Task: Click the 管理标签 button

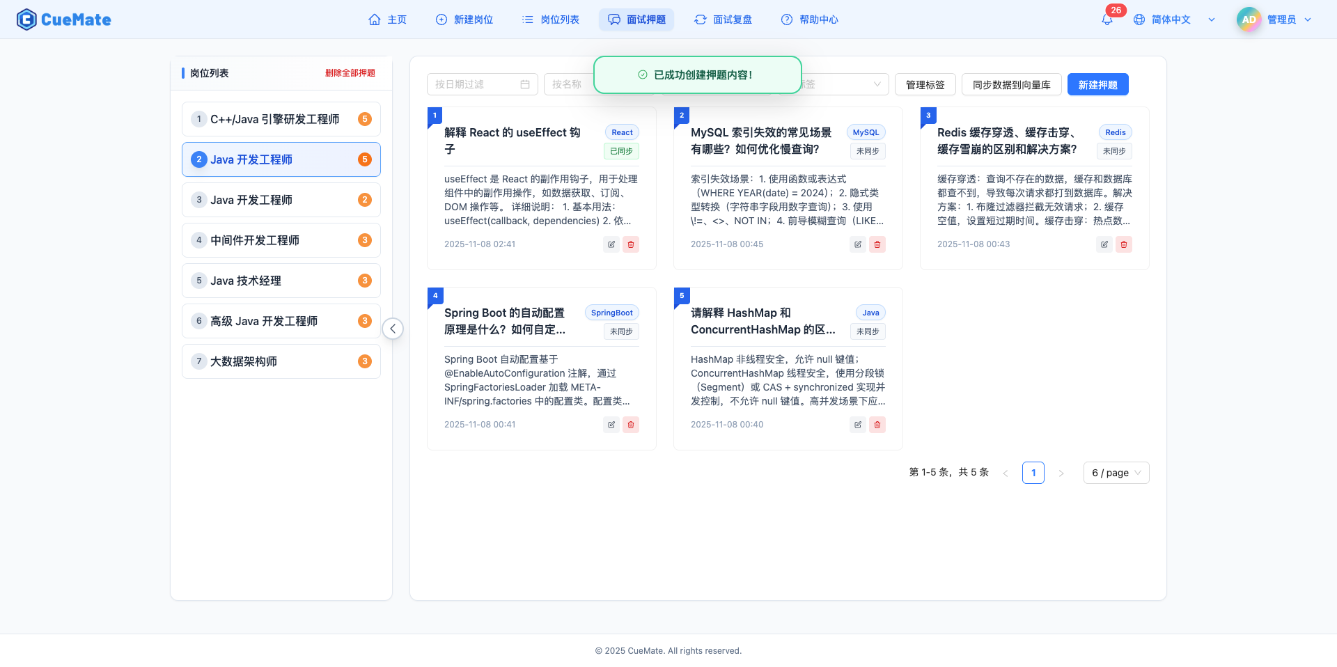Action: (925, 84)
